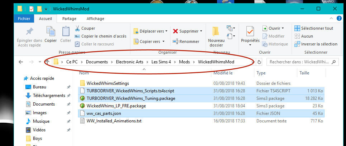
Task: Open the Déplacer vers dropdown
Action: 151,31
